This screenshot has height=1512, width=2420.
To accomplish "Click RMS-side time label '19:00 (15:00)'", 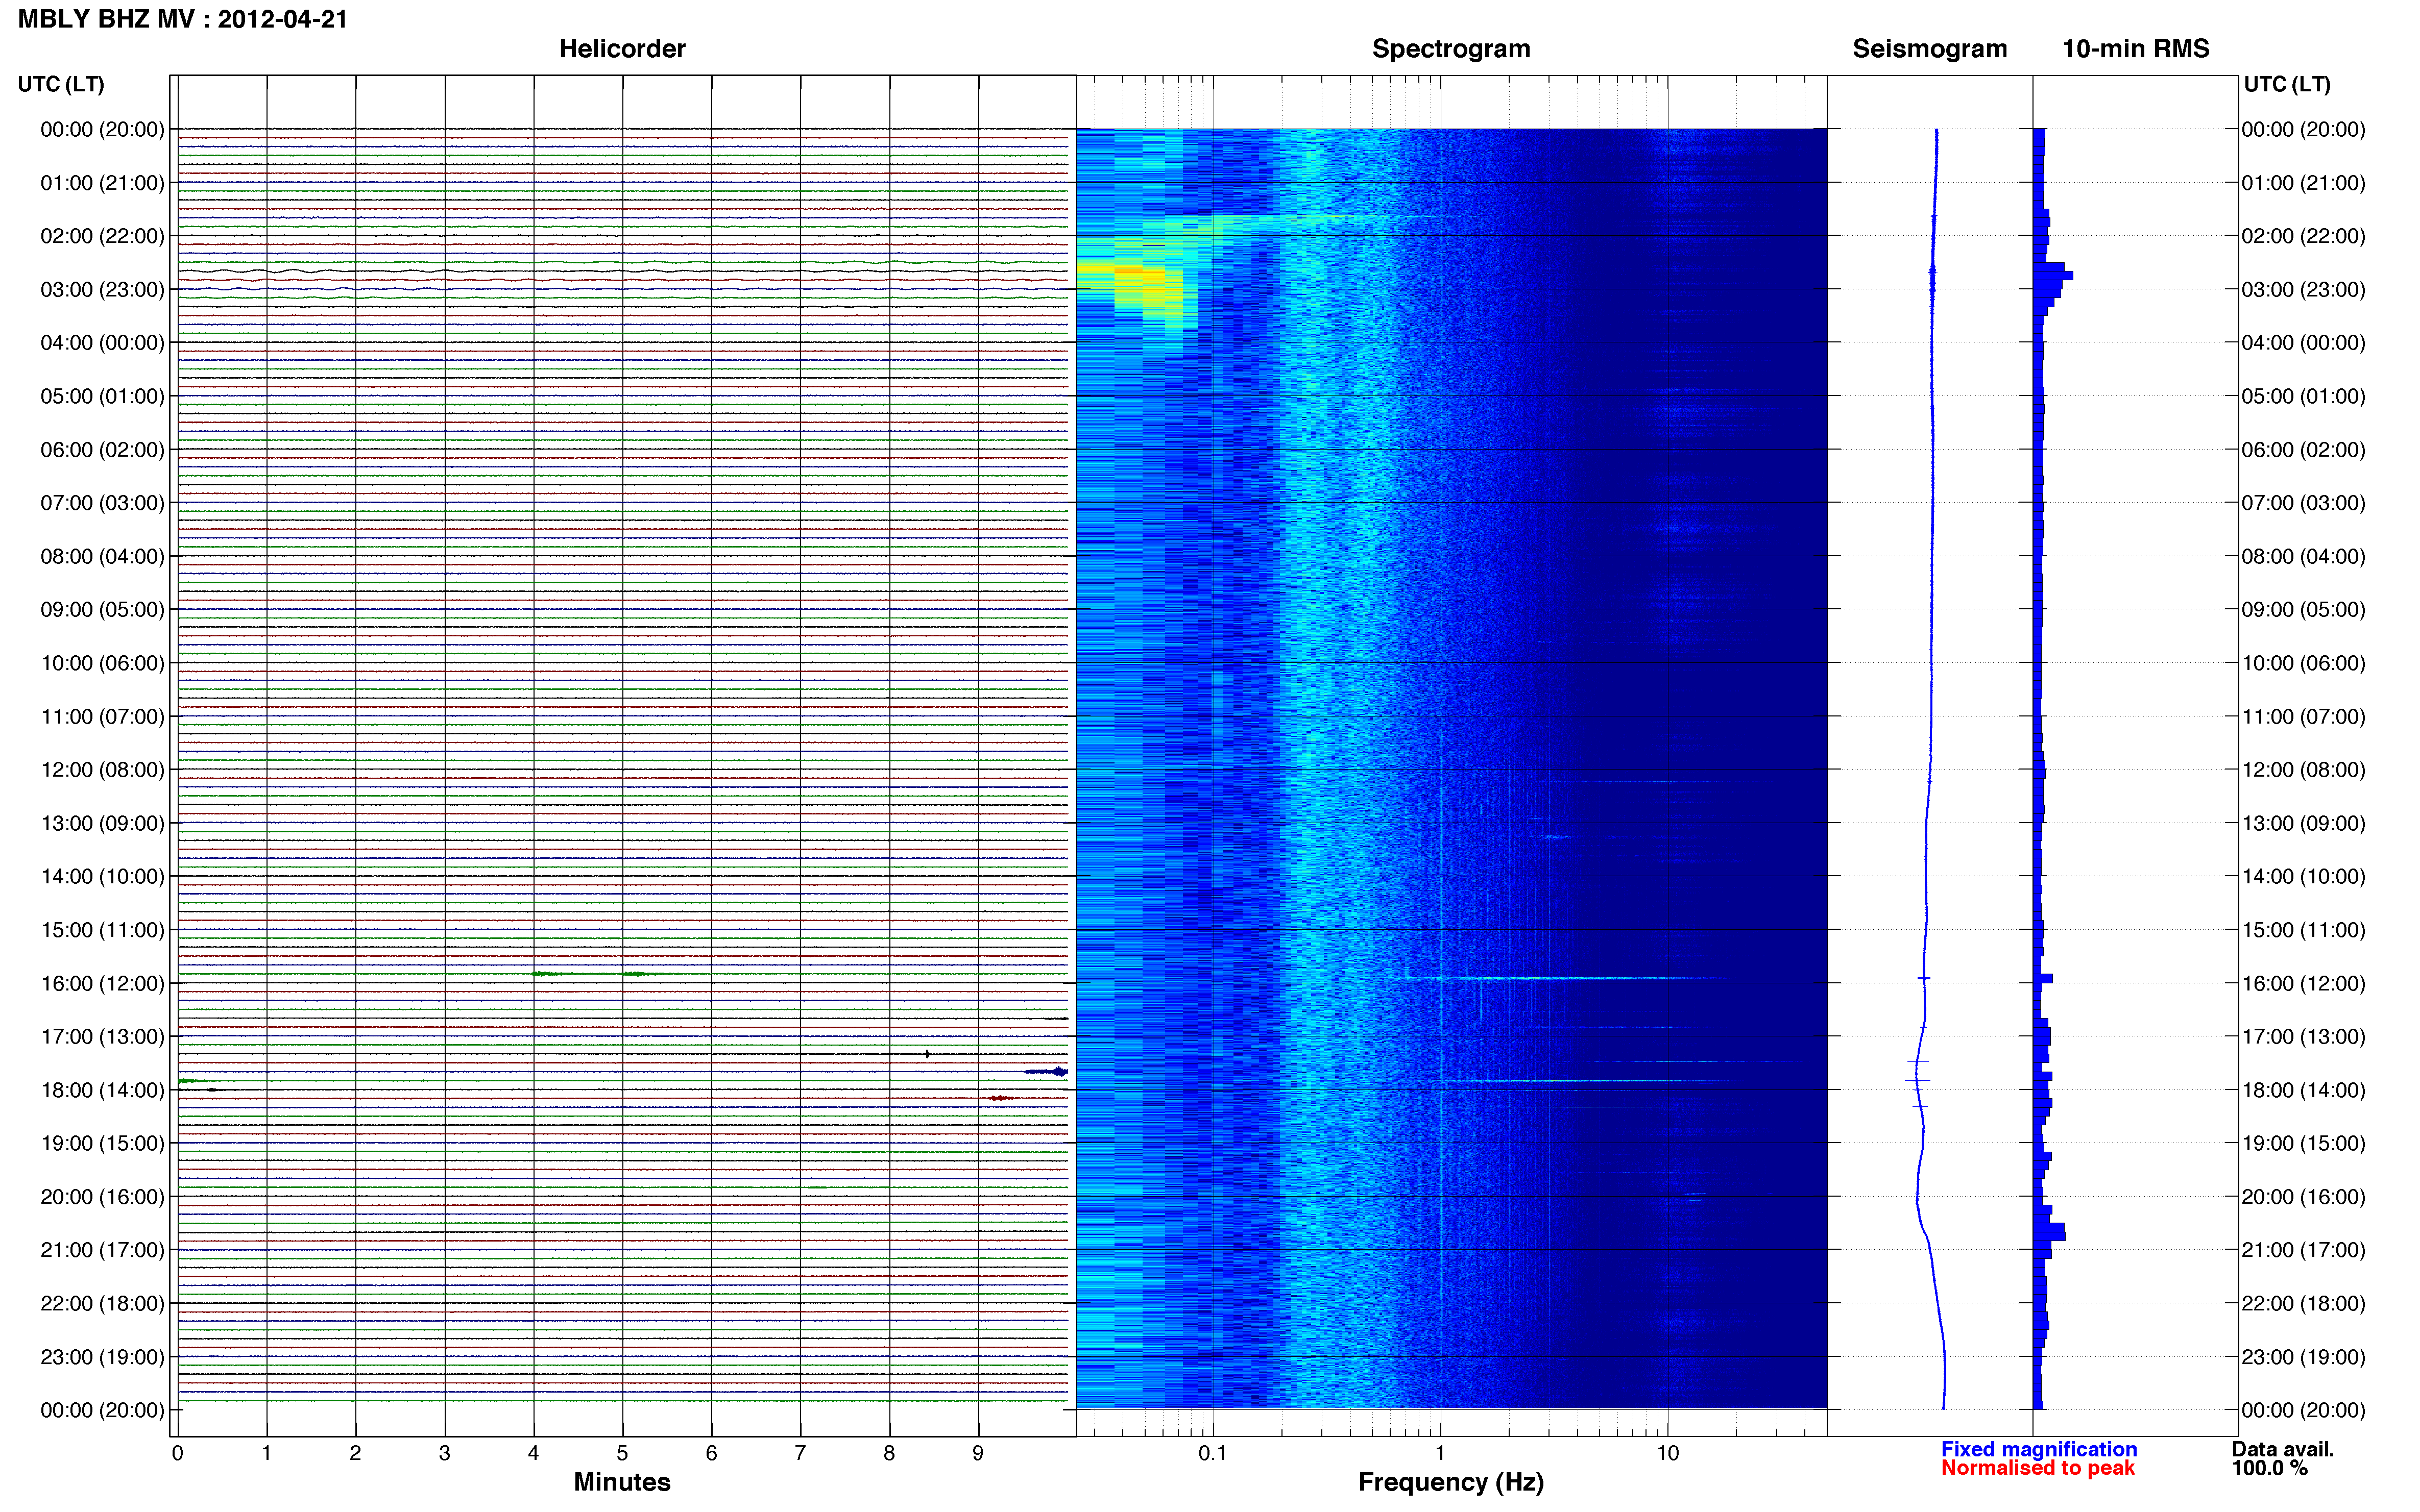I will click(x=2303, y=1143).
